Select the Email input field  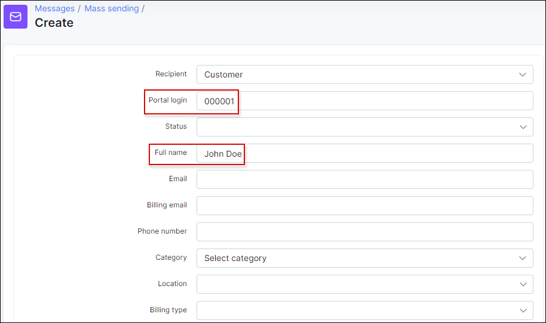tap(364, 179)
